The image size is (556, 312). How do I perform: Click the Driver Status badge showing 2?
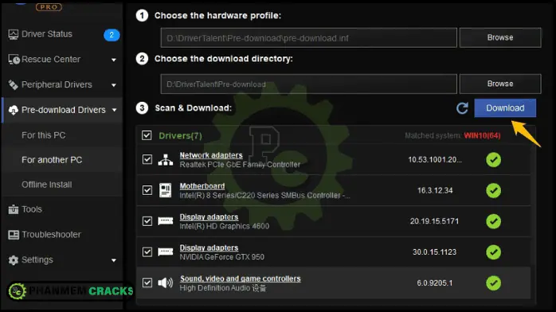pyautogui.click(x=112, y=35)
